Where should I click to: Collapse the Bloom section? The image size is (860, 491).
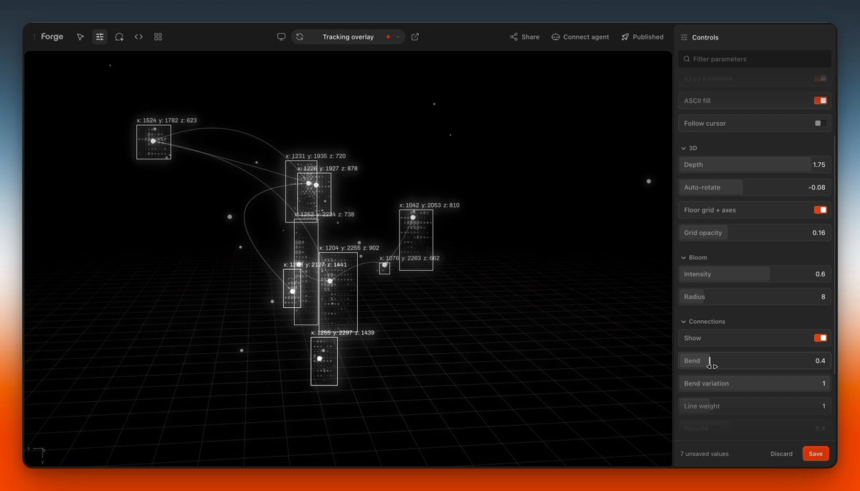pyautogui.click(x=694, y=257)
